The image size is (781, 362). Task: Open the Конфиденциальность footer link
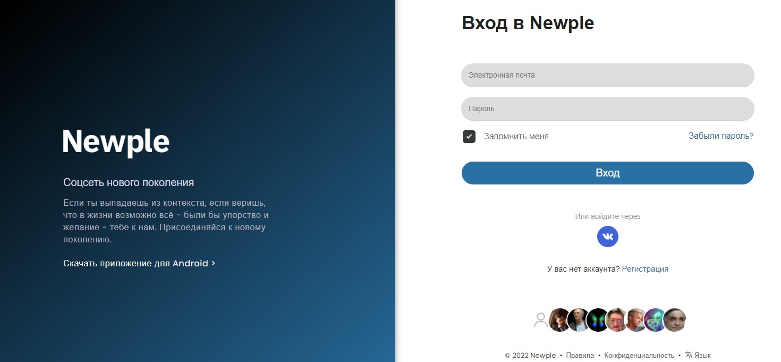point(639,355)
